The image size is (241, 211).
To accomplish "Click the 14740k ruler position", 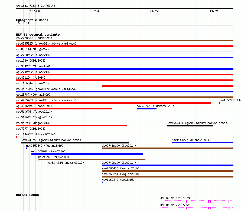I will [95, 11].
